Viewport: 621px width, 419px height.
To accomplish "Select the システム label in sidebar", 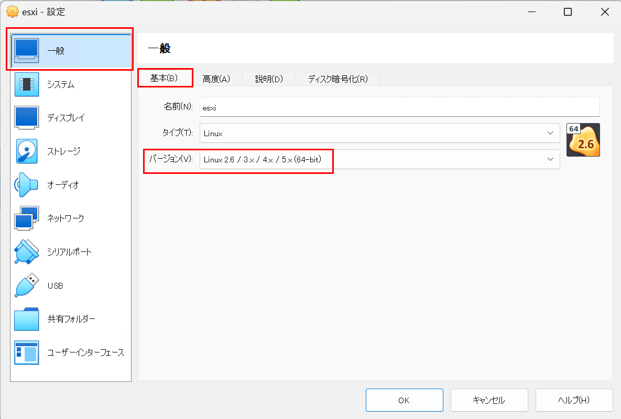I will [x=61, y=84].
